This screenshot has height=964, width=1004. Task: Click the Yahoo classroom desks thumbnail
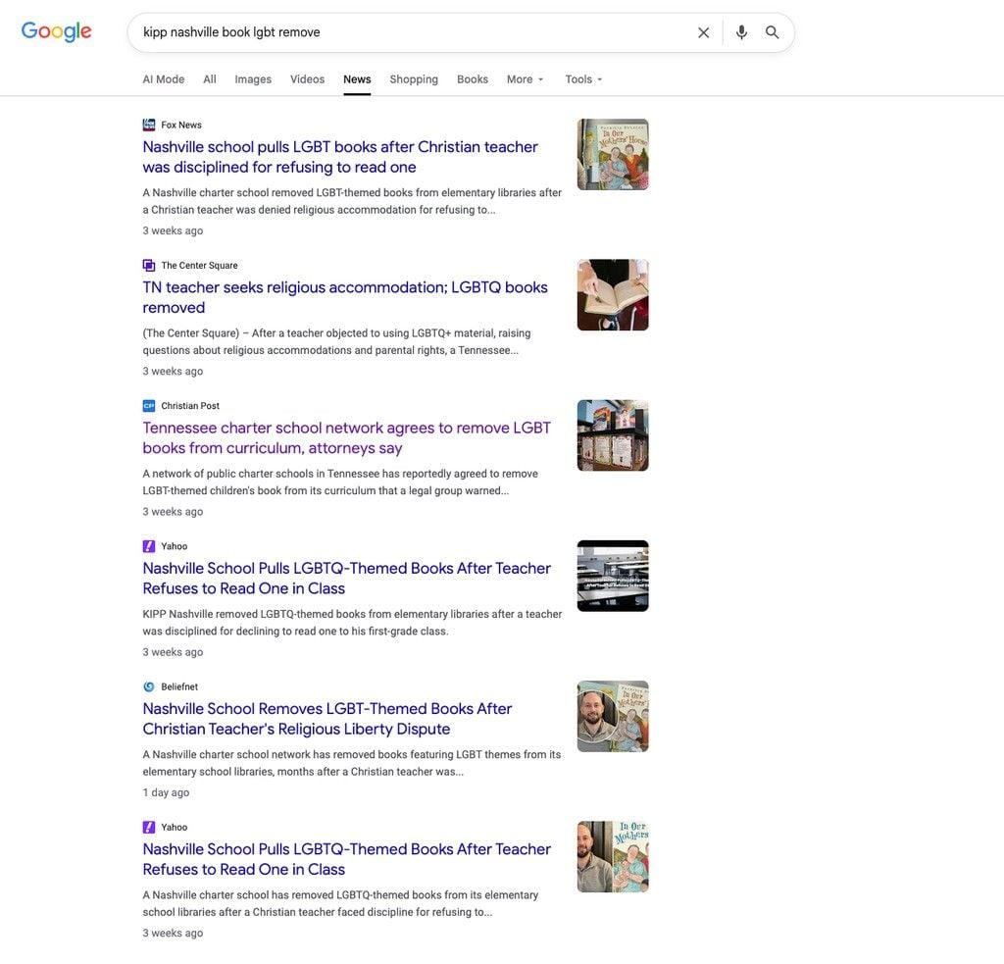coord(613,576)
